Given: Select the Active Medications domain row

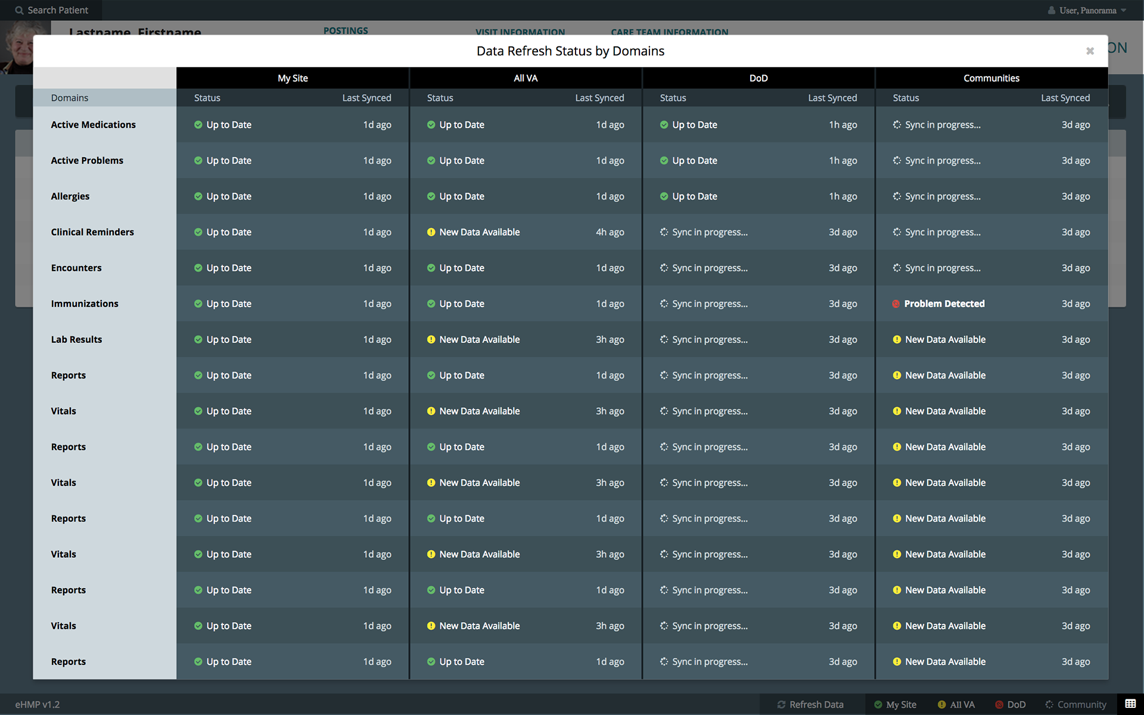Looking at the screenshot, I should tap(93, 125).
